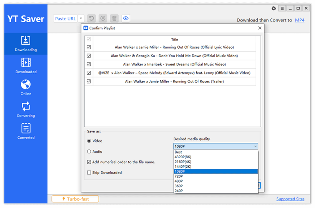
Task: Select Running Out Of Roses Lyric Video title
Action: pyautogui.click(x=174, y=47)
